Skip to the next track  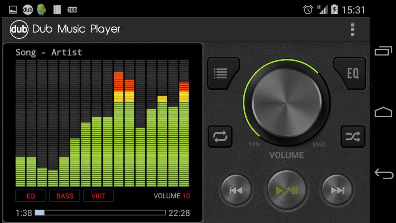coord(337,190)
